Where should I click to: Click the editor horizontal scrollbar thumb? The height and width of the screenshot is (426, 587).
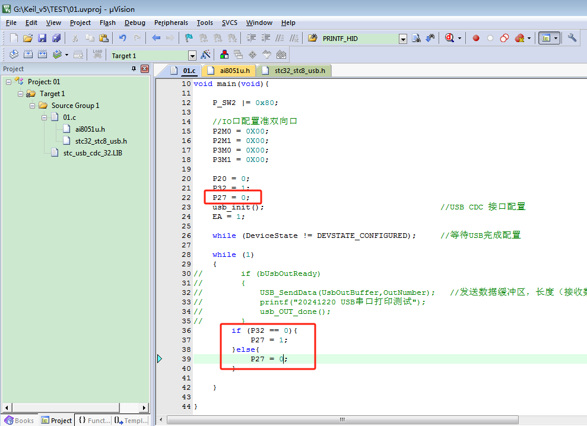point(342,419)
